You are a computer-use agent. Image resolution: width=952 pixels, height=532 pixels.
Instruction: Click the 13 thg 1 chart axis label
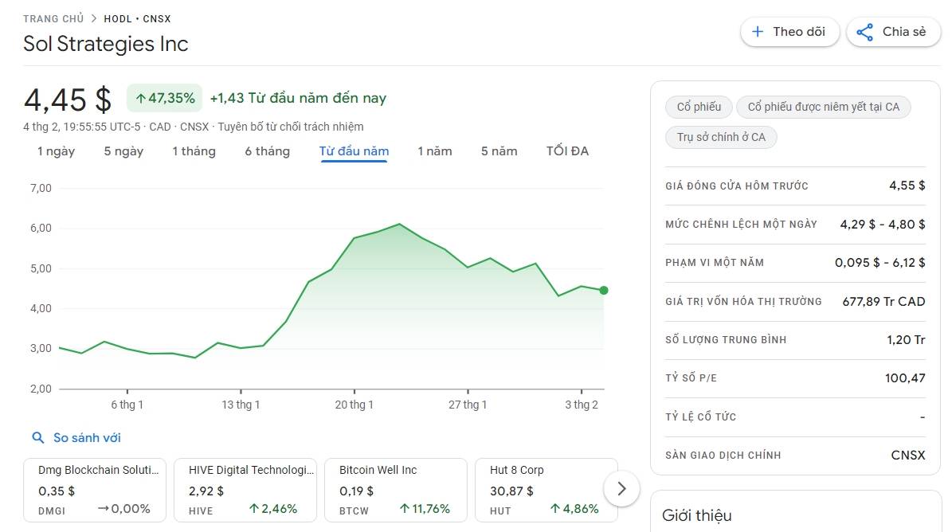coord(241,405)
